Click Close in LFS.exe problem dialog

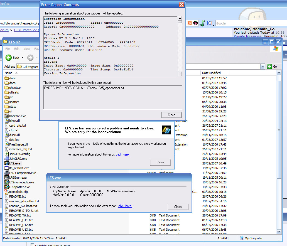[160, 162]
